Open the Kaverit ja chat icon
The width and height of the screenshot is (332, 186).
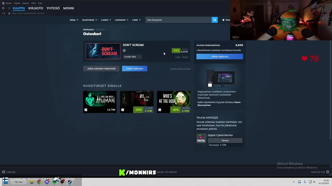click(x=328, y=172)
